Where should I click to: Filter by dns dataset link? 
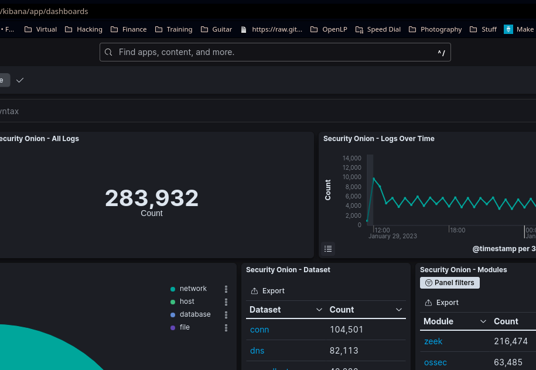pyautogui.click(x=257, y=351)
